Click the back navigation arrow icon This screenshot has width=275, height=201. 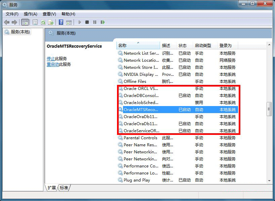click(7, 22)
